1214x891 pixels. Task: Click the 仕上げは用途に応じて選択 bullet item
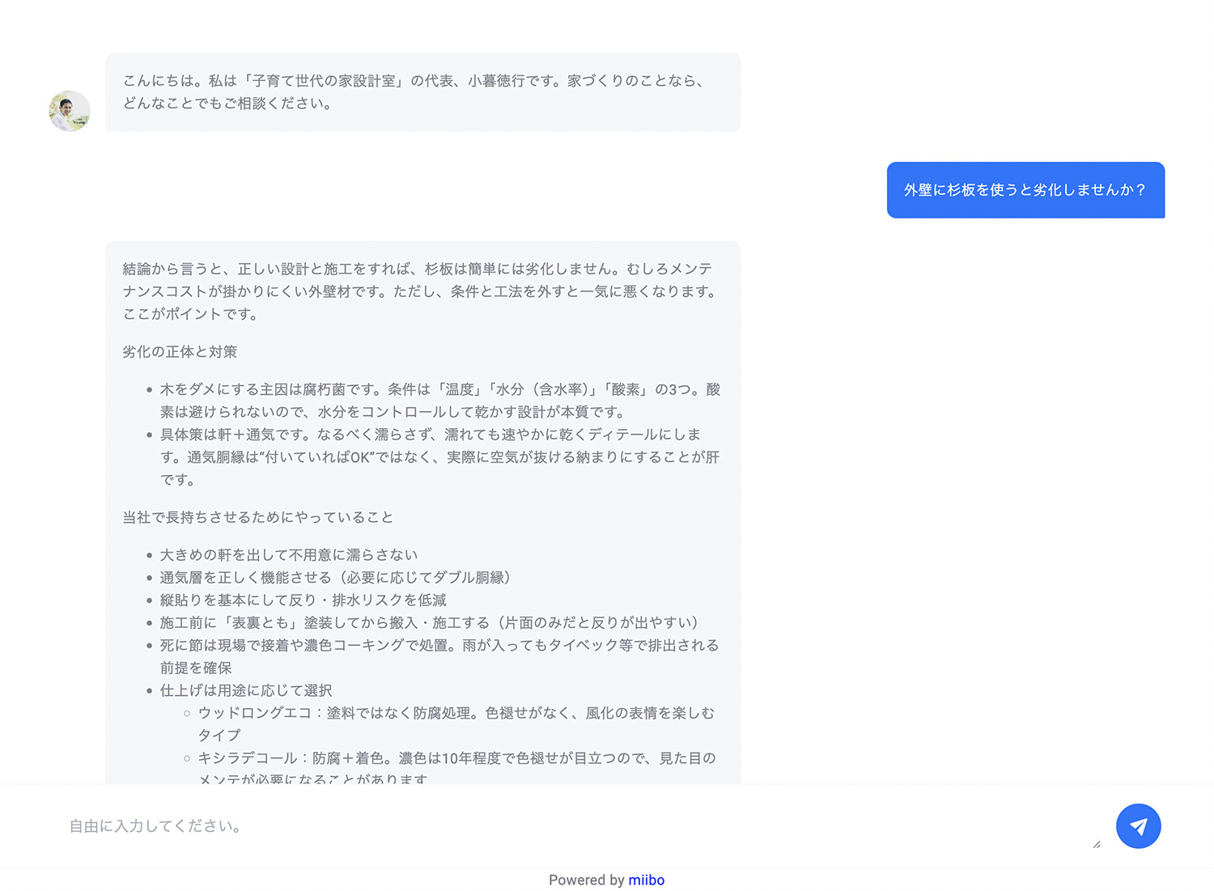coord(246,691)
